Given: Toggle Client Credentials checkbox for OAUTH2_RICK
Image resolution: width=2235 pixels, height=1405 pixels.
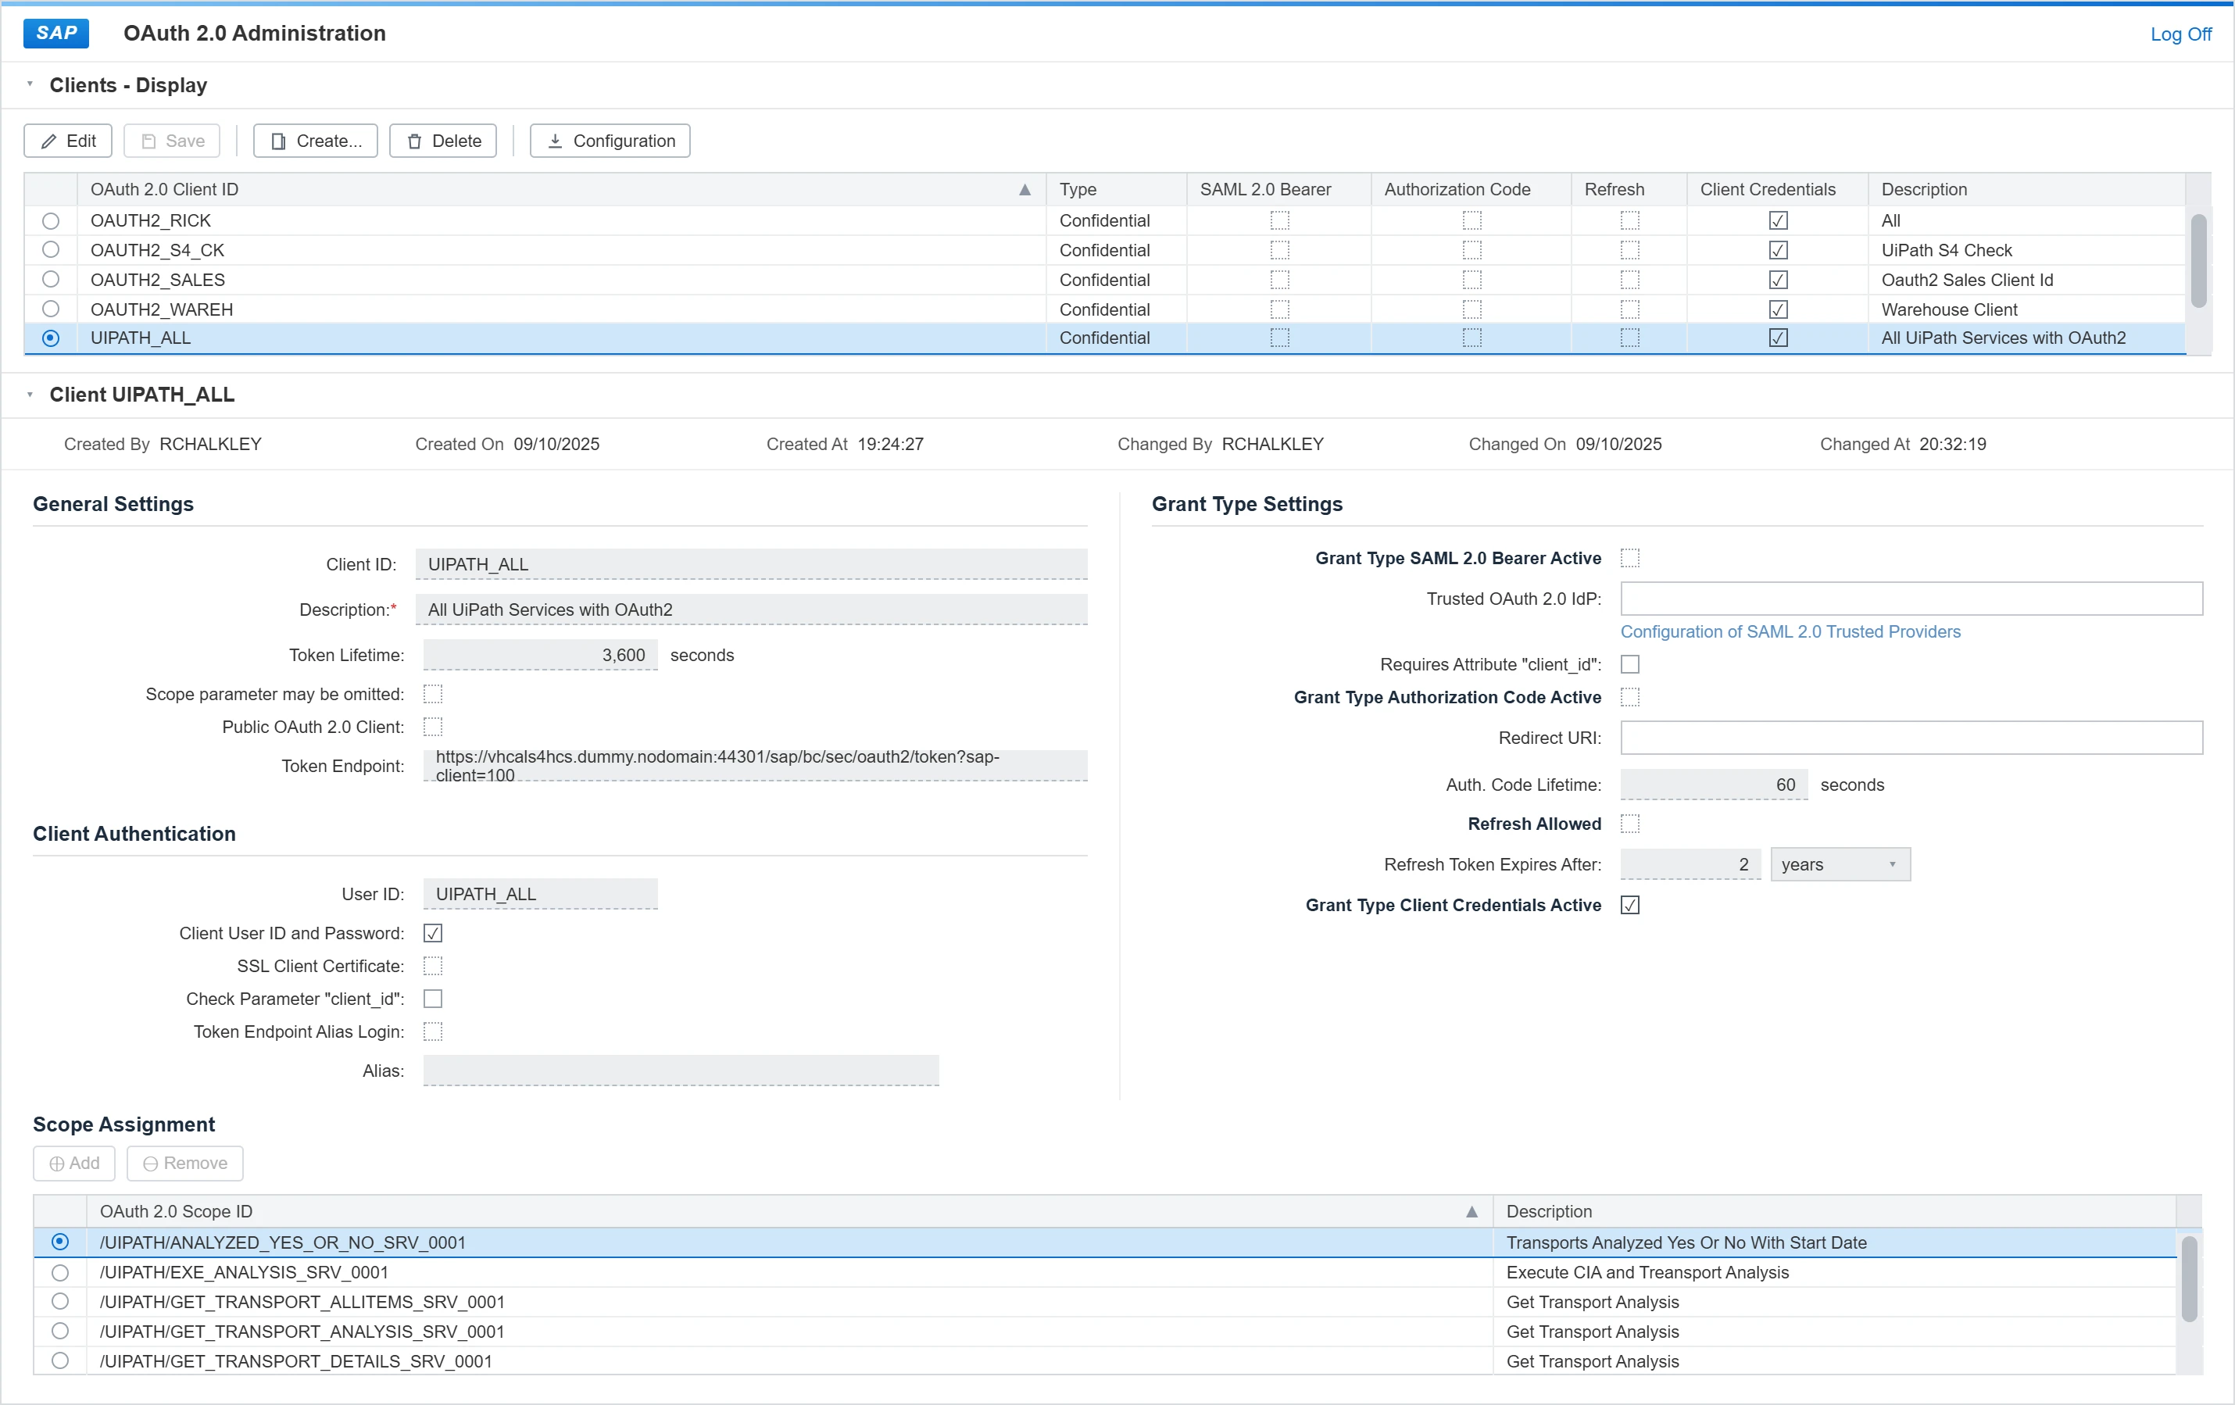Looking at the screenshot, I should (x=1777, y=221).
